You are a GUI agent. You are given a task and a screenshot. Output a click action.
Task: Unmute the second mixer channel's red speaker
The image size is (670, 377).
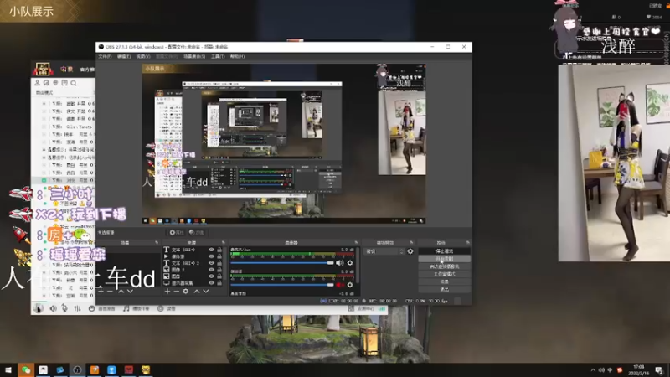pyautogui.click(x=340, y=285)
